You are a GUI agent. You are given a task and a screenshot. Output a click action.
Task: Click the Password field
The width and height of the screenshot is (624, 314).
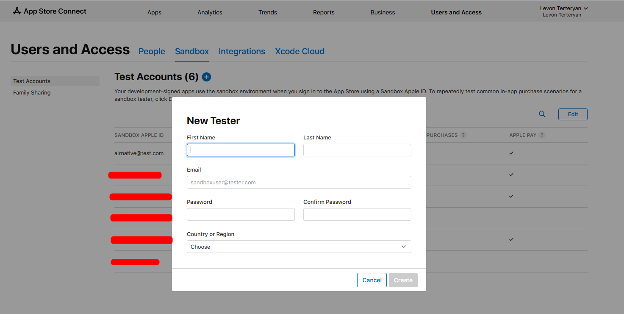pos(241,214)
